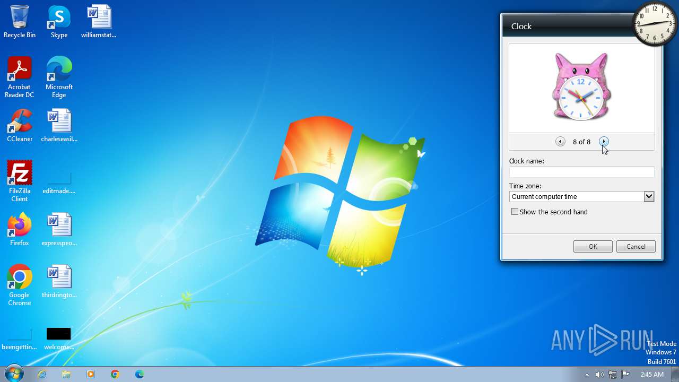Open the volume speaker tray icon
This screenshot has width=679, height=382.
[599, 375]
